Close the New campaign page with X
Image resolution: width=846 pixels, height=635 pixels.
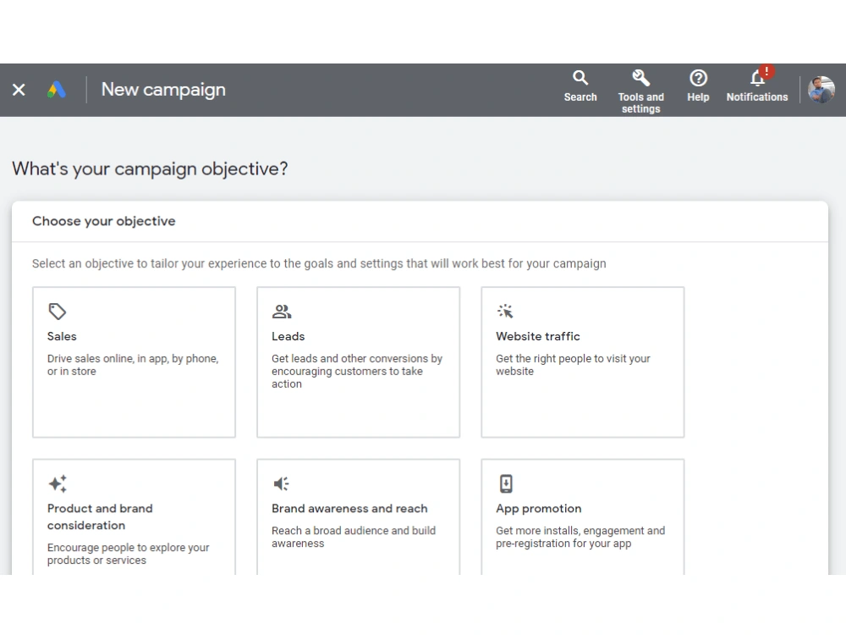(19, 90)
